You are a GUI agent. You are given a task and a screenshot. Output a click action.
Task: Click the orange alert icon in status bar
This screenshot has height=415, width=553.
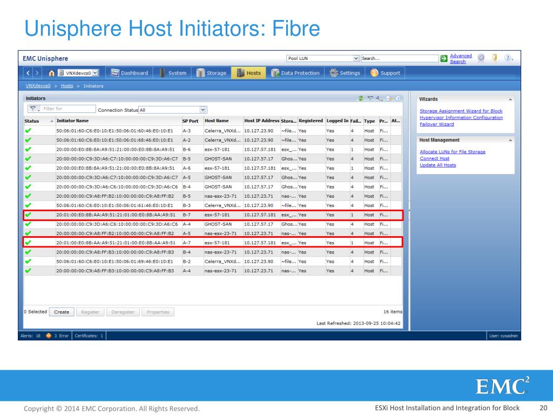click(x=48, y=336)
